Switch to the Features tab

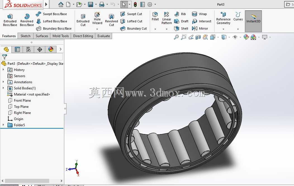9,36
